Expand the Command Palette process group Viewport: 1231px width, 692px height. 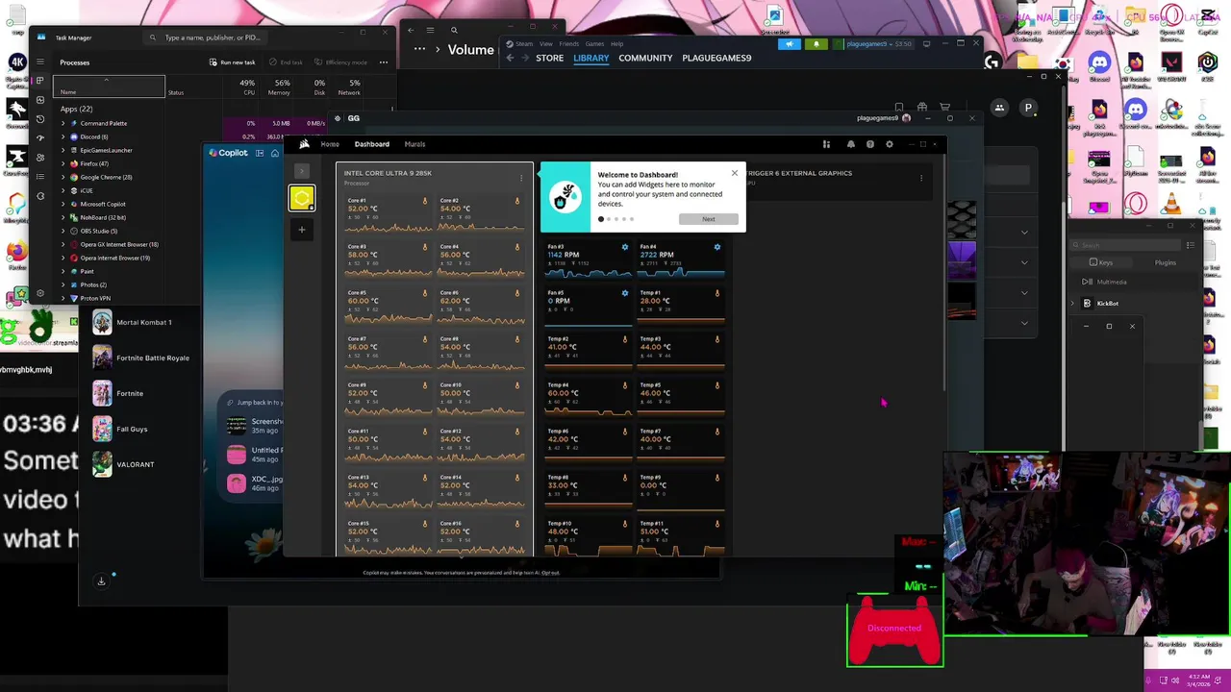pos(63,123)
